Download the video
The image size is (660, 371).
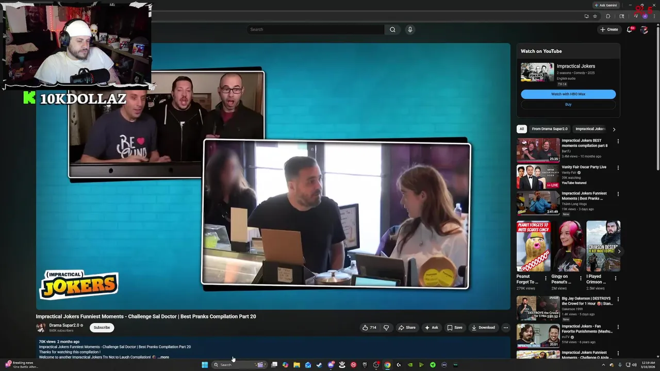pyautogui.click(x=483, y=327)
